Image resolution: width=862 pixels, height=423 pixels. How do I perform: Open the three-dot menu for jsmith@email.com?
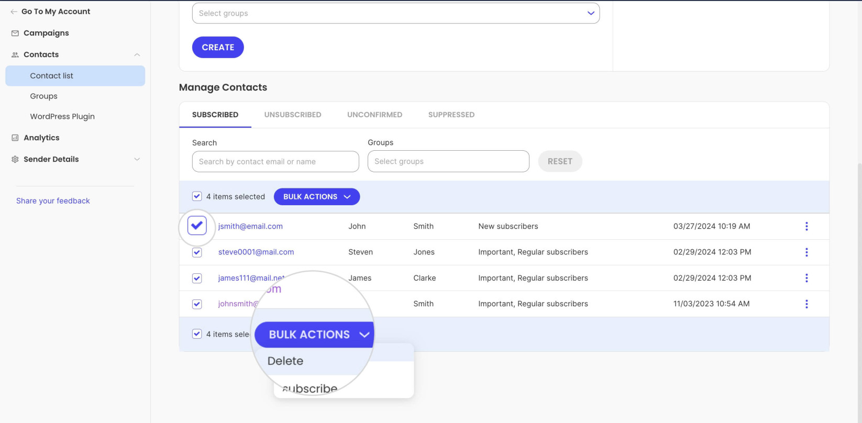pyautogui.click(x=806, y=226)
